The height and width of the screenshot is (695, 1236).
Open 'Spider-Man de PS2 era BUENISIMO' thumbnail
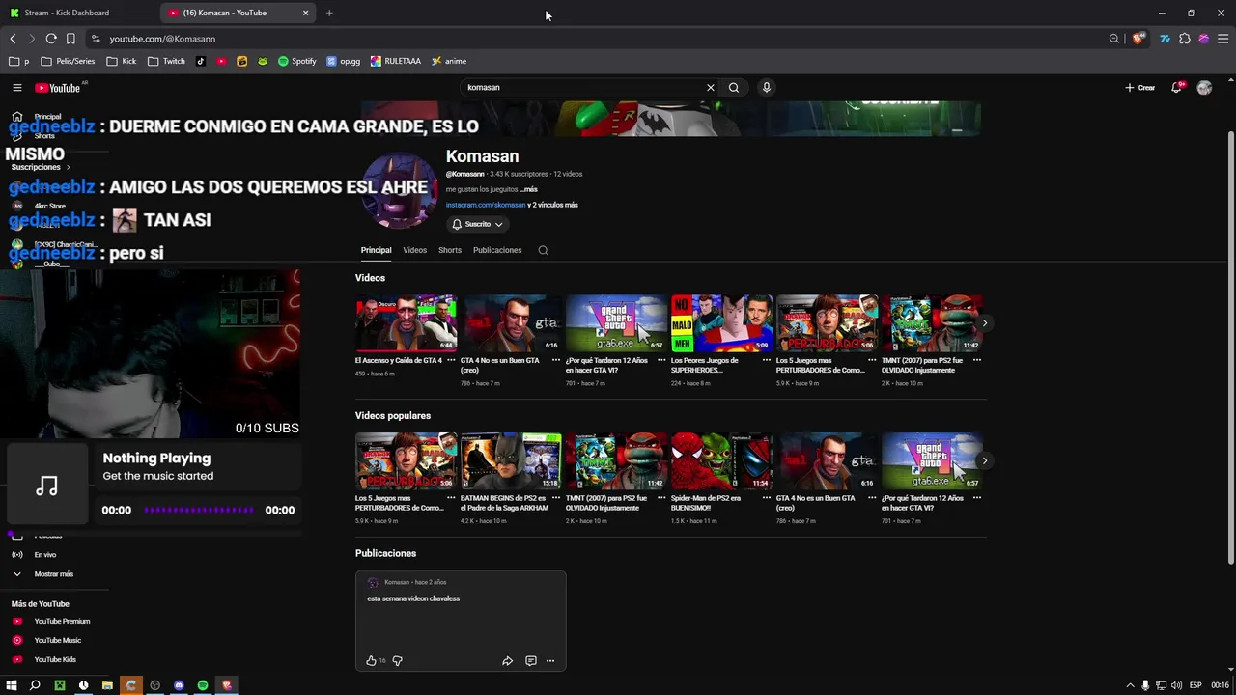(x=721, y=461)
